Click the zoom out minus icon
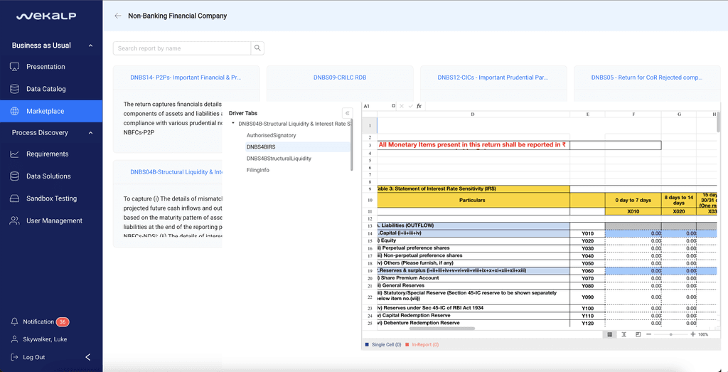Viewport: 728px width, 372px height. pos(648,334)
